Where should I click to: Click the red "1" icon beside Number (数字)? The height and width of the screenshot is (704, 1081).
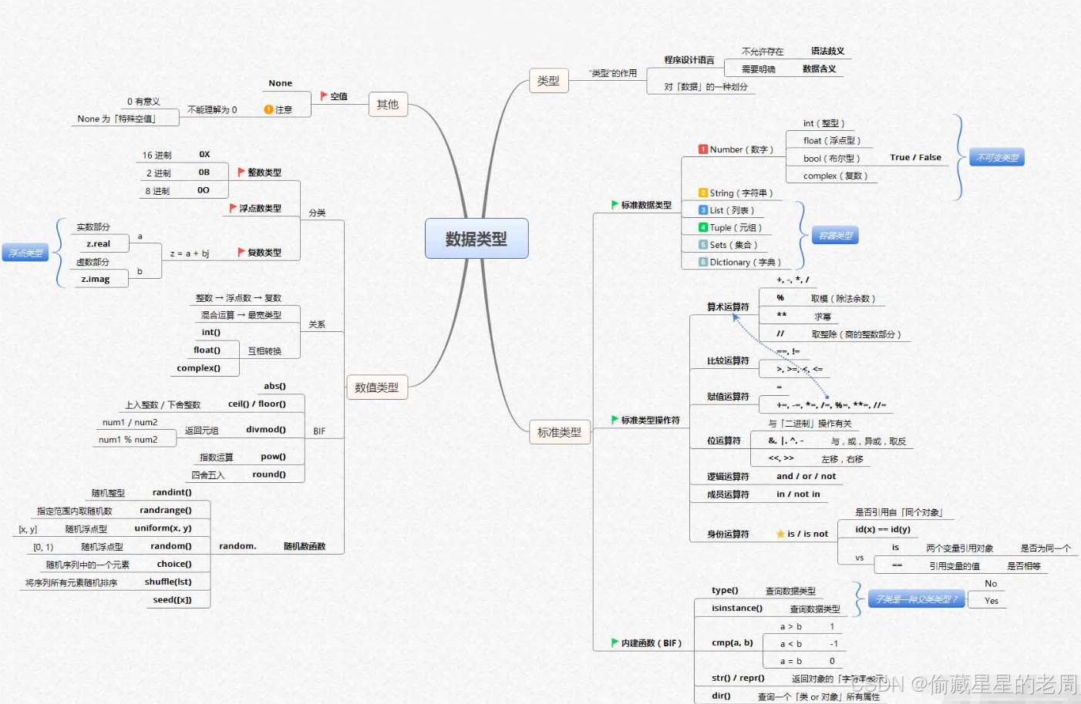click(x=702, y=149)
